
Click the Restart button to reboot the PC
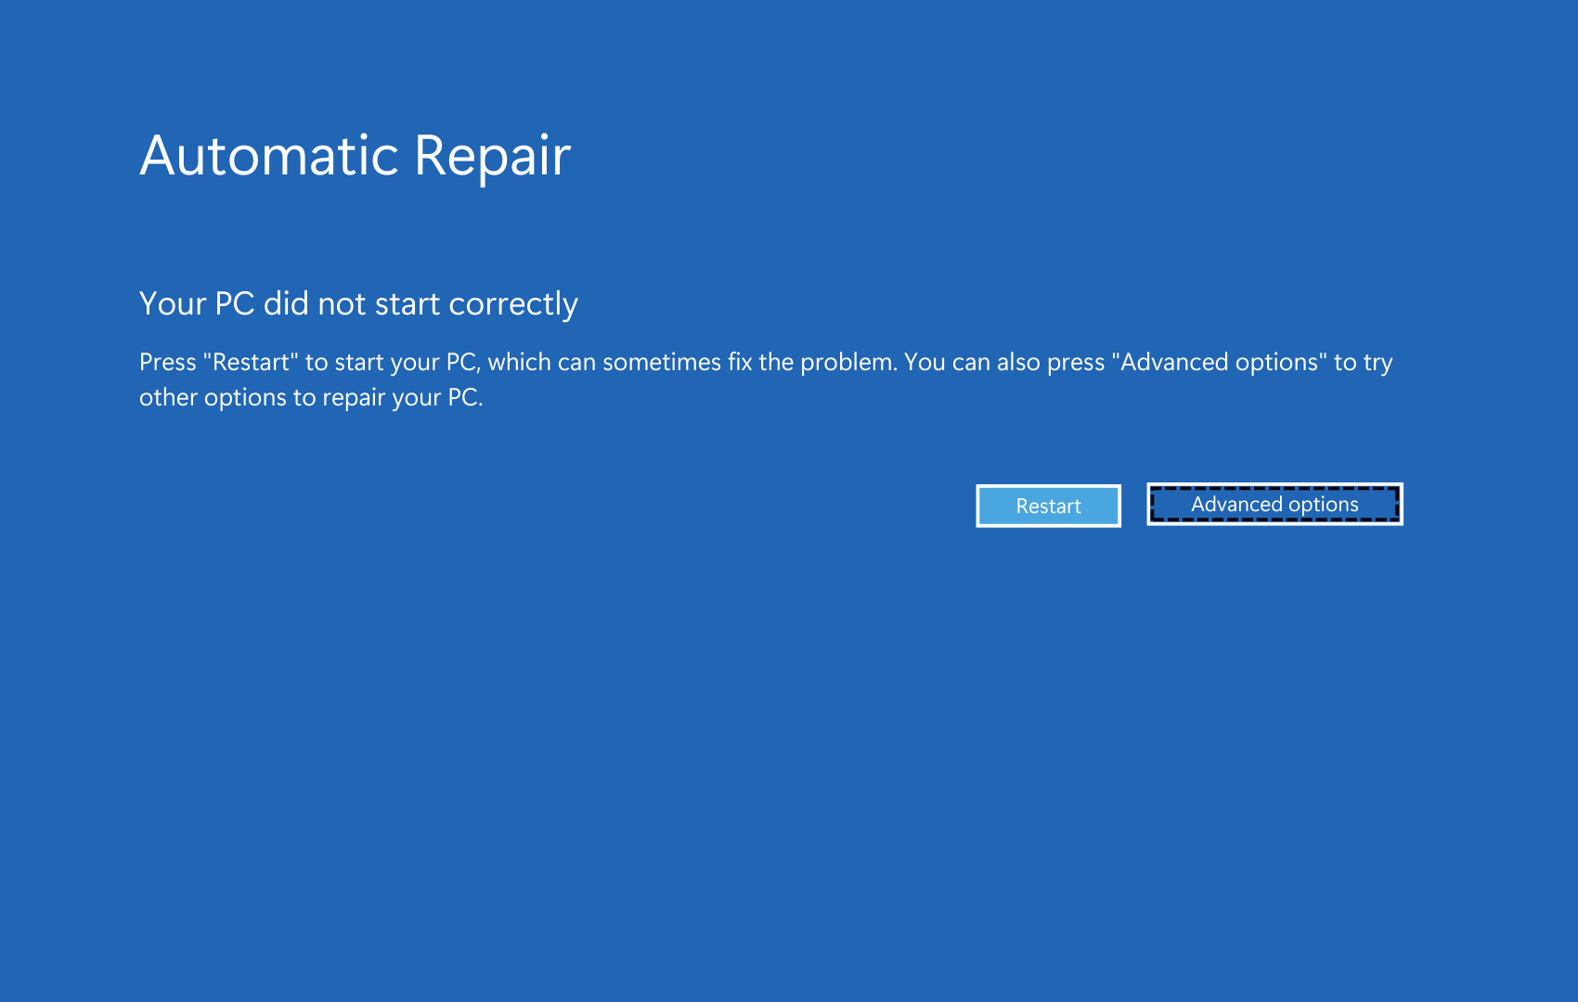coord(1048,506)
